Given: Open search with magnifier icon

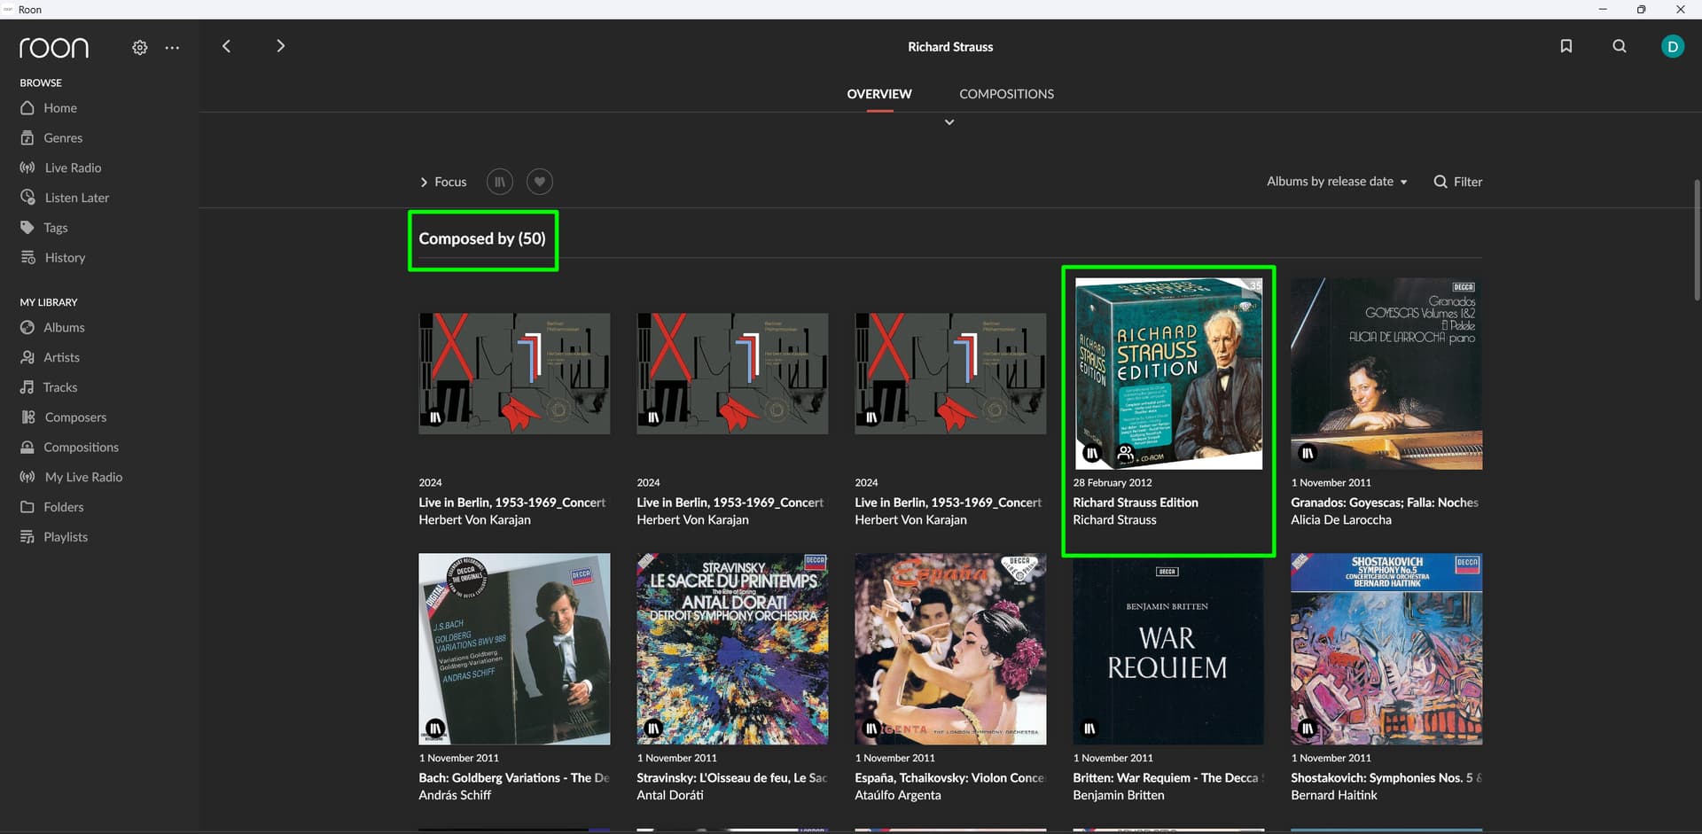Looking at the screenshot, I should 1619,46.
